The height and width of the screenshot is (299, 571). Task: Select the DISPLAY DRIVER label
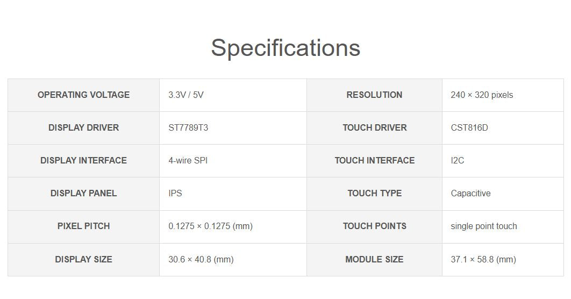coord(83,128)
